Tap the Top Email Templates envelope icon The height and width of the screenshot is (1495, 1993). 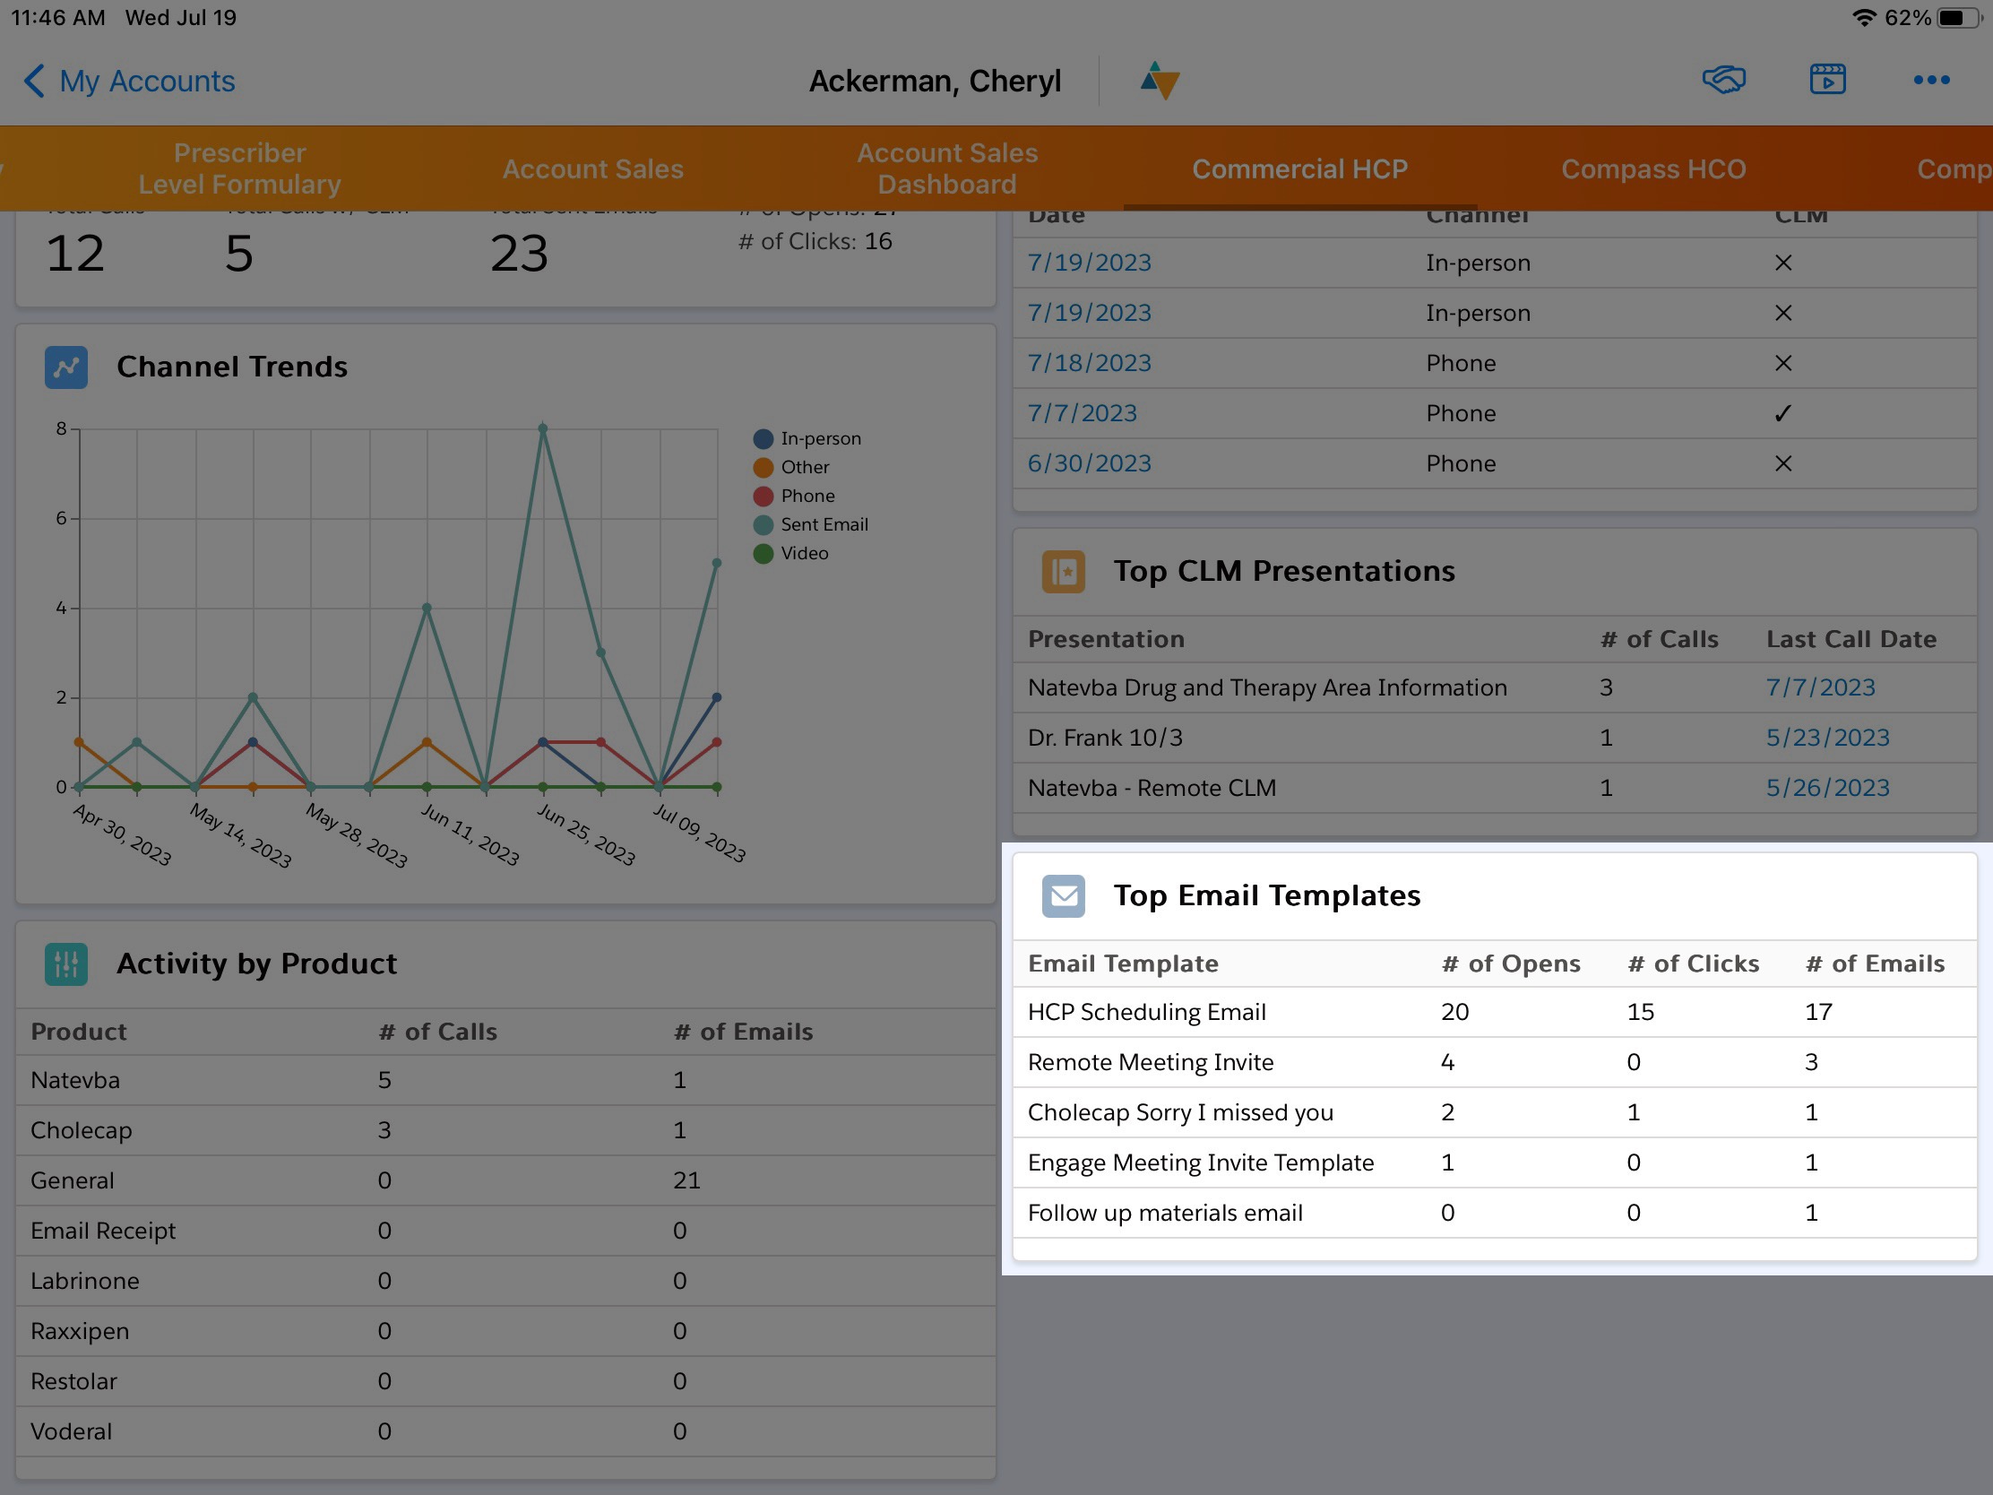[1063, 895]
